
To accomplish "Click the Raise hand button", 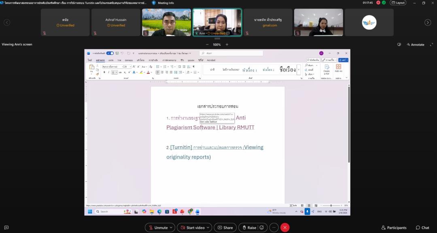I will pos(248,228).
